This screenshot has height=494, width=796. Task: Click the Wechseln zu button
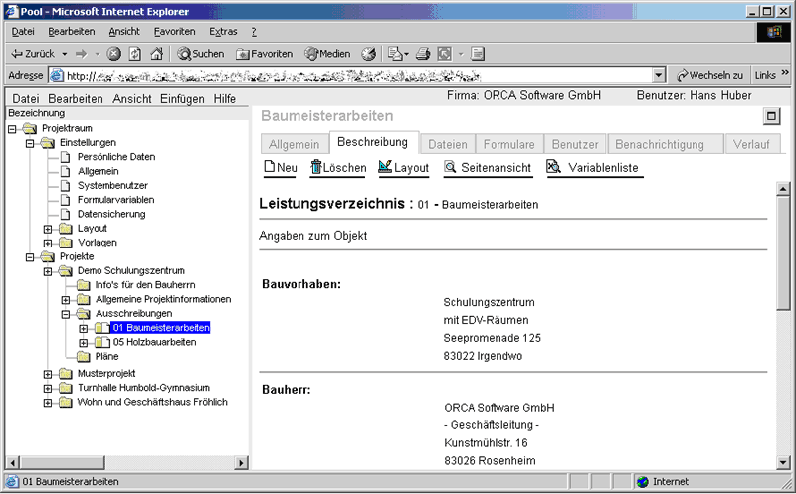coord(709,76)
